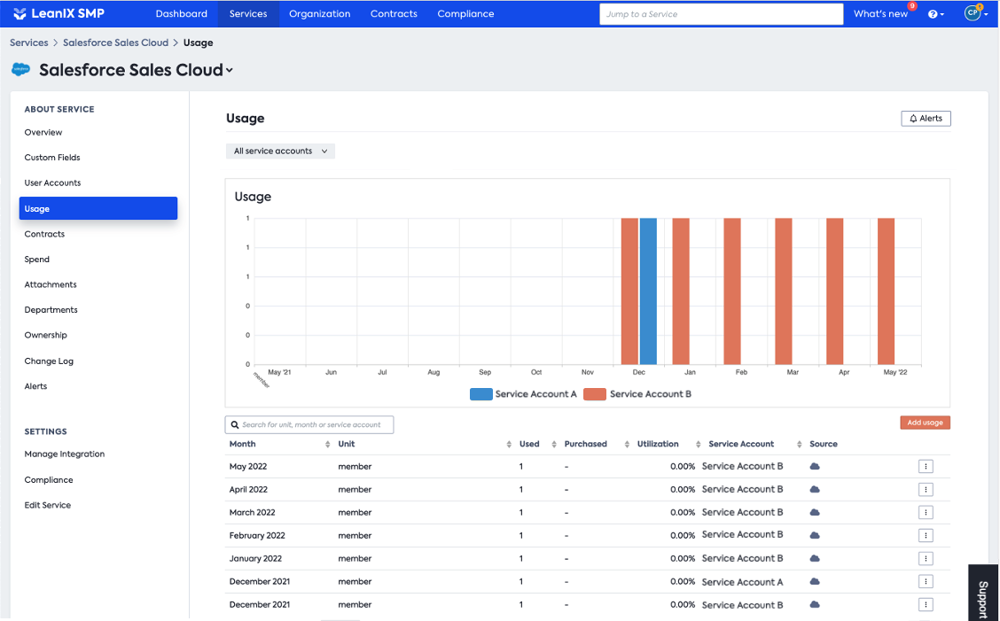The height and width of the screenshot is (621, 1000).
Task: Click the Jump to a Service search field
Action: point(722,14)
